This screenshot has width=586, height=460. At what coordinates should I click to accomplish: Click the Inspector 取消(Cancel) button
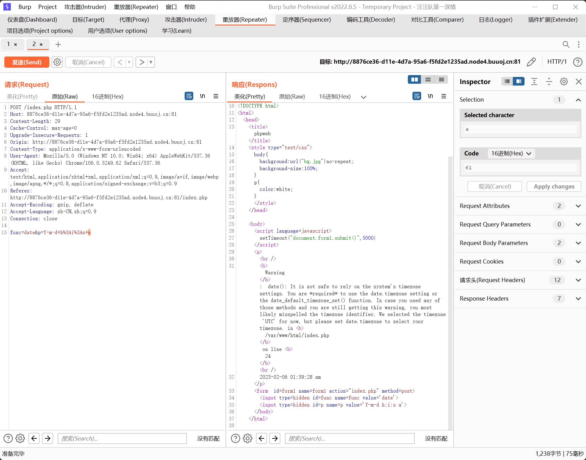[x=495, y=186]
